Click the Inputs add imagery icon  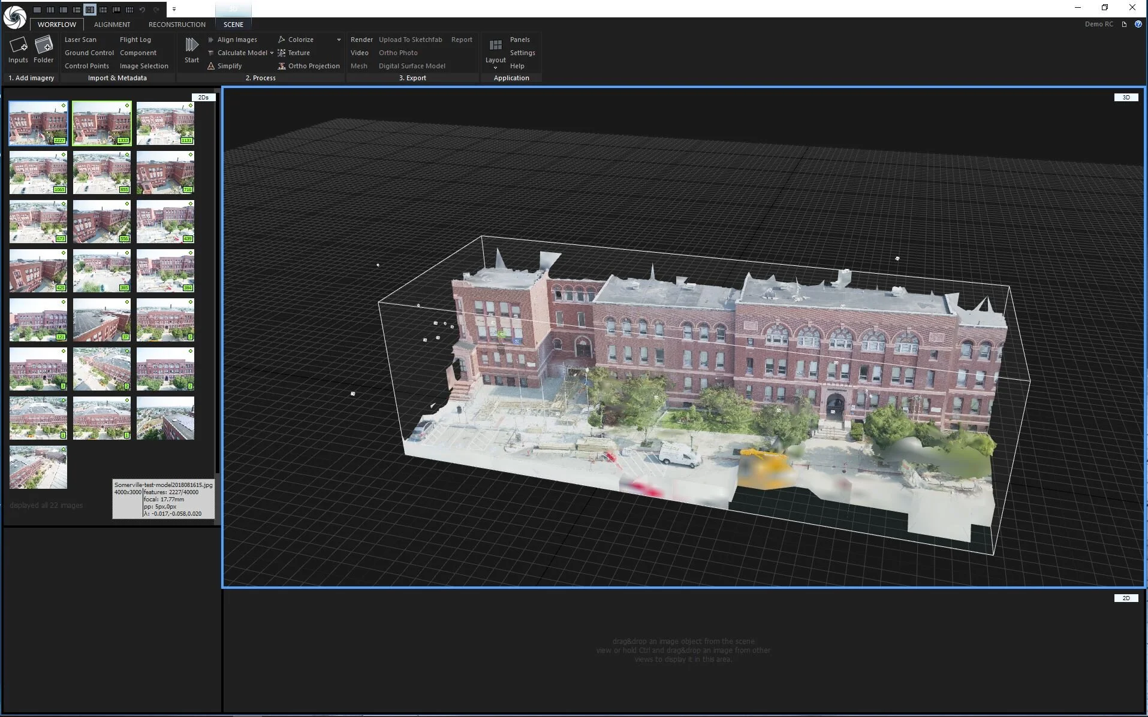pos(18,46)
